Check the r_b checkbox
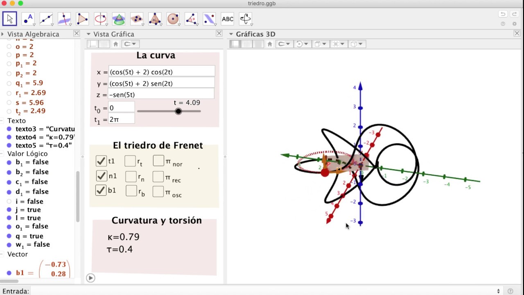The height and width of the screenshot is (295, 524). pyautogui.click(x=131, y=191)
